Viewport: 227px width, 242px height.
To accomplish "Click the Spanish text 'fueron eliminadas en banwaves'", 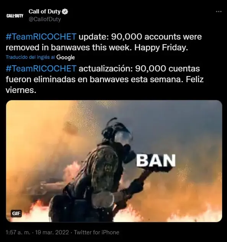I will 67,80.
